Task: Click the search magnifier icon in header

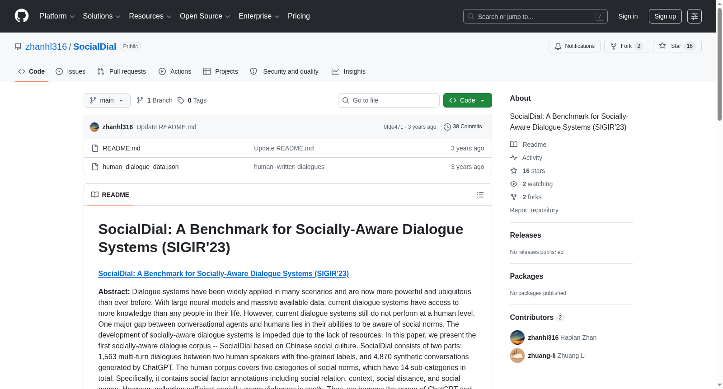Action: (471, 16)
